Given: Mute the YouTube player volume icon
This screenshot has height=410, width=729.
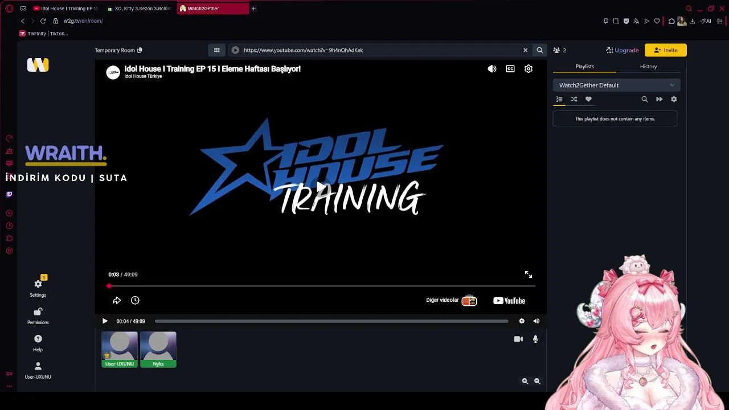Looking at the screenshot, I should [x=492, y=69].
